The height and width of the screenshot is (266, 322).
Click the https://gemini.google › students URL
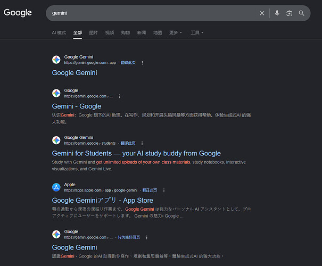click(90, 143)
